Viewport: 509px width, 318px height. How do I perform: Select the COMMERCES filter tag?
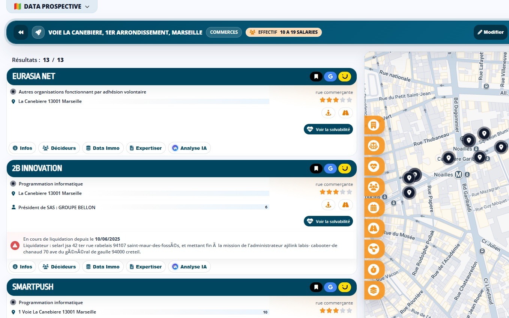click(224, 32)
